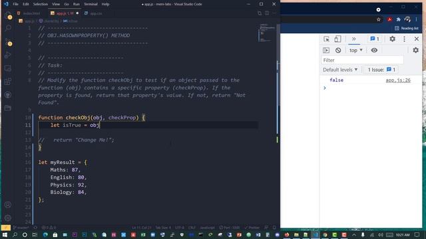Toggle the device toolbar in DevTools
426x239 pixels.
coord(337,39)
